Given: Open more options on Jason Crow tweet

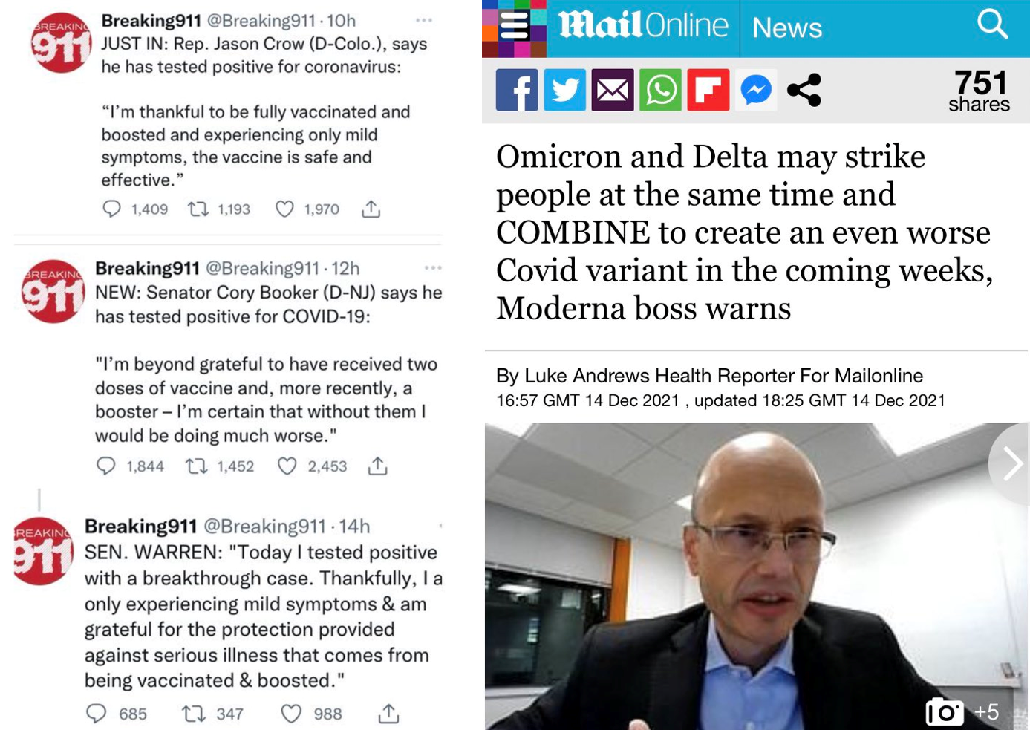Looking at the screenshot, I should [x=424, y=21].
